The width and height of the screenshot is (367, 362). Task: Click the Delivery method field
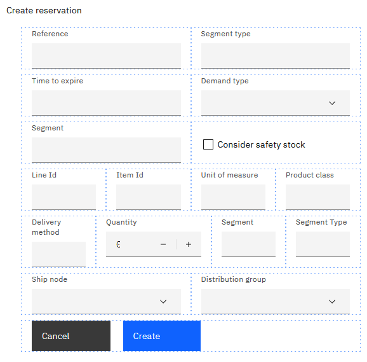59,254
